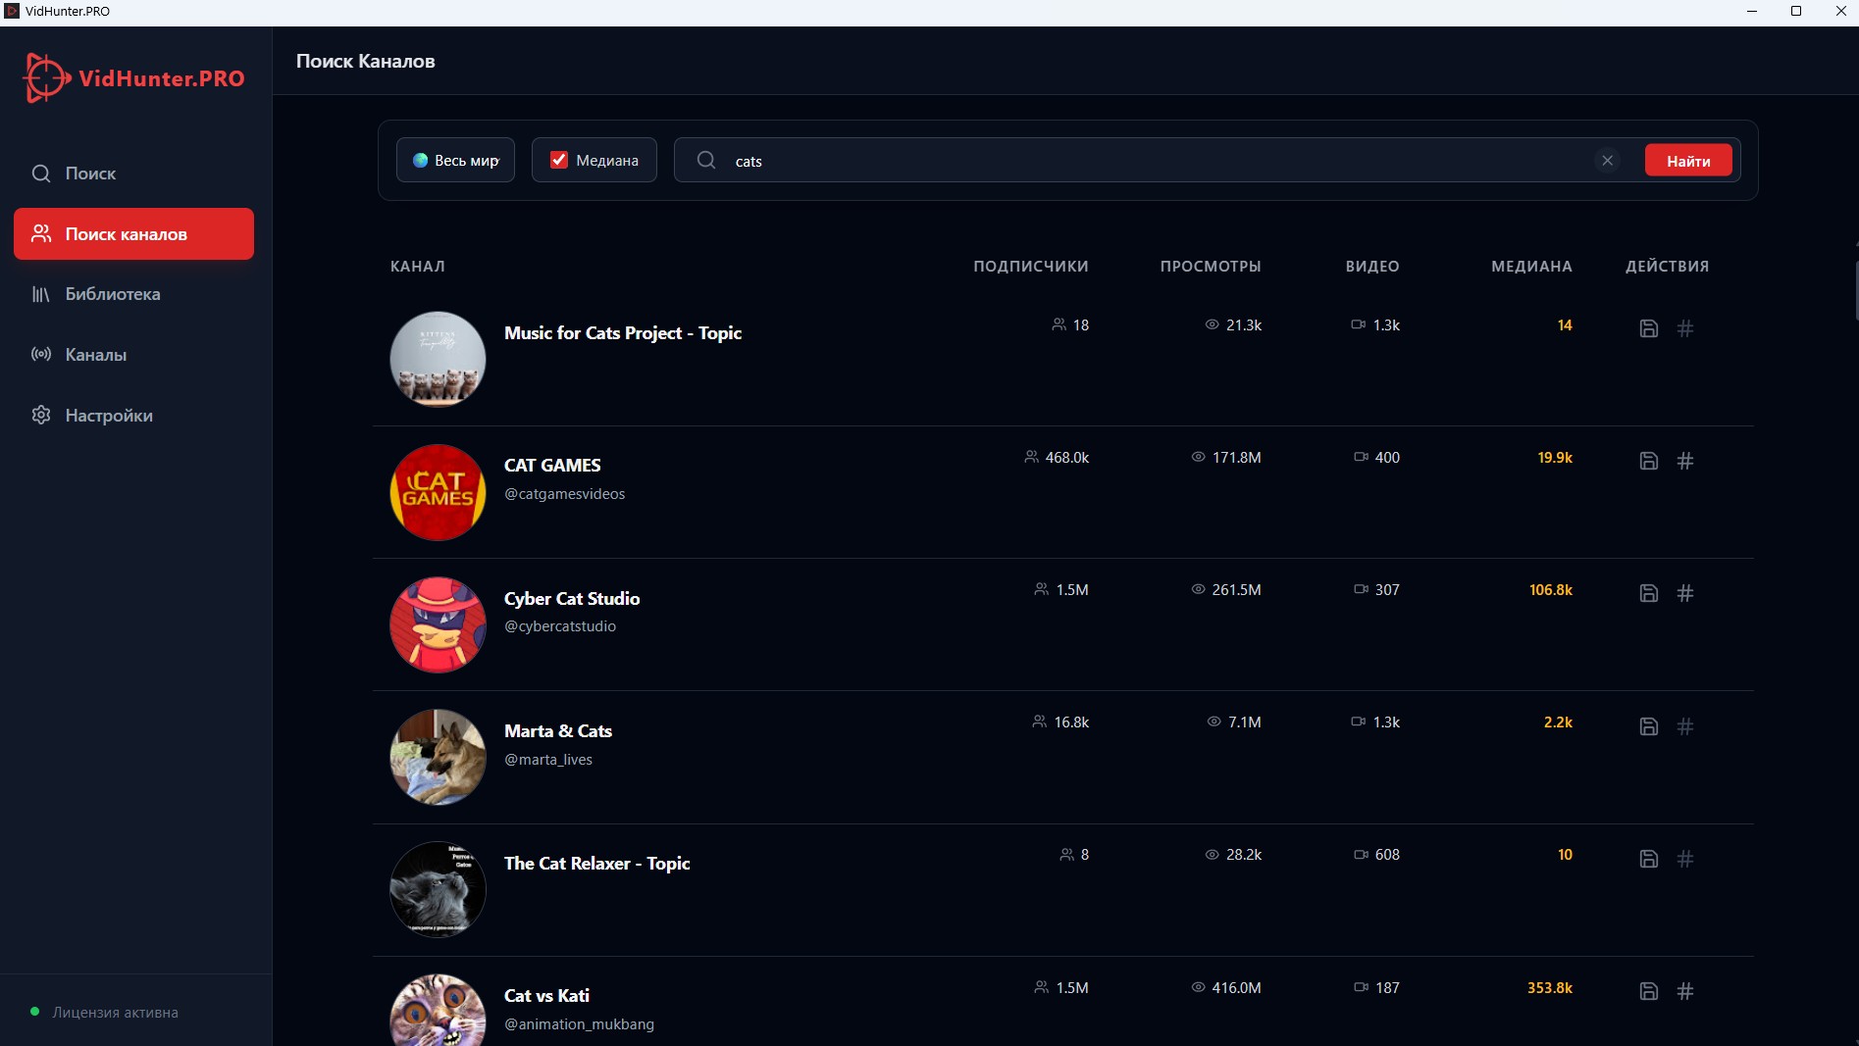Click the @animation_mukbang handle
1859x1046 pixels.
pyautogui.click(x=579, y=1024)
